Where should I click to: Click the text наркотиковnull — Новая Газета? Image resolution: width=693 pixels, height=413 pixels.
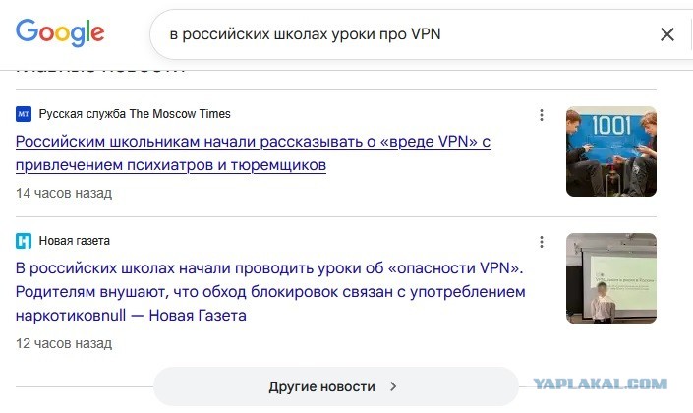pyautogui.click(x=131, y=316)
